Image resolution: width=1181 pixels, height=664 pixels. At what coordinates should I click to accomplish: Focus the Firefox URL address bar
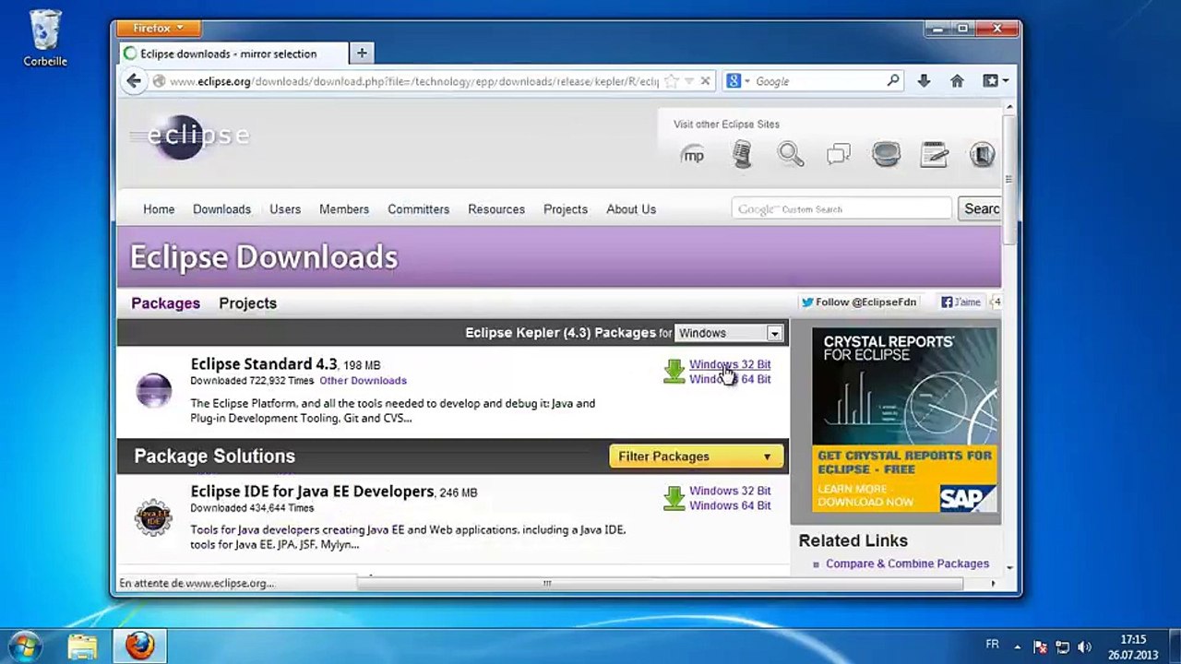[413, 81]
